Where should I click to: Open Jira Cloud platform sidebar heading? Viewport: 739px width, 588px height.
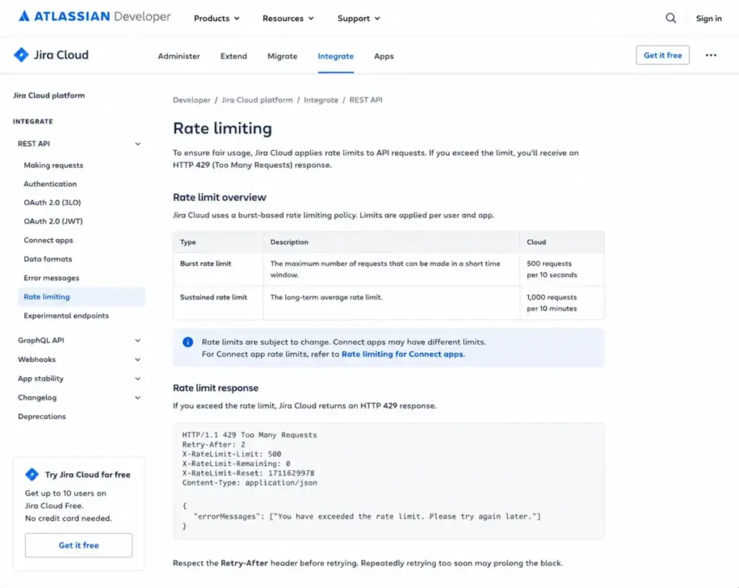click(x=49, y=95)
